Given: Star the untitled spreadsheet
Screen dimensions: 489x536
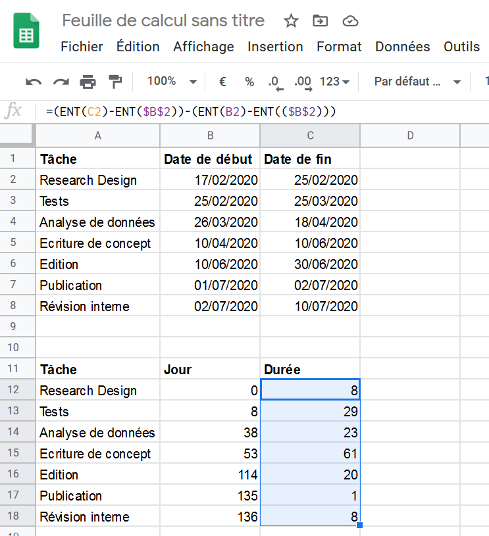Looking at the screenshot, I should [291, 21].
